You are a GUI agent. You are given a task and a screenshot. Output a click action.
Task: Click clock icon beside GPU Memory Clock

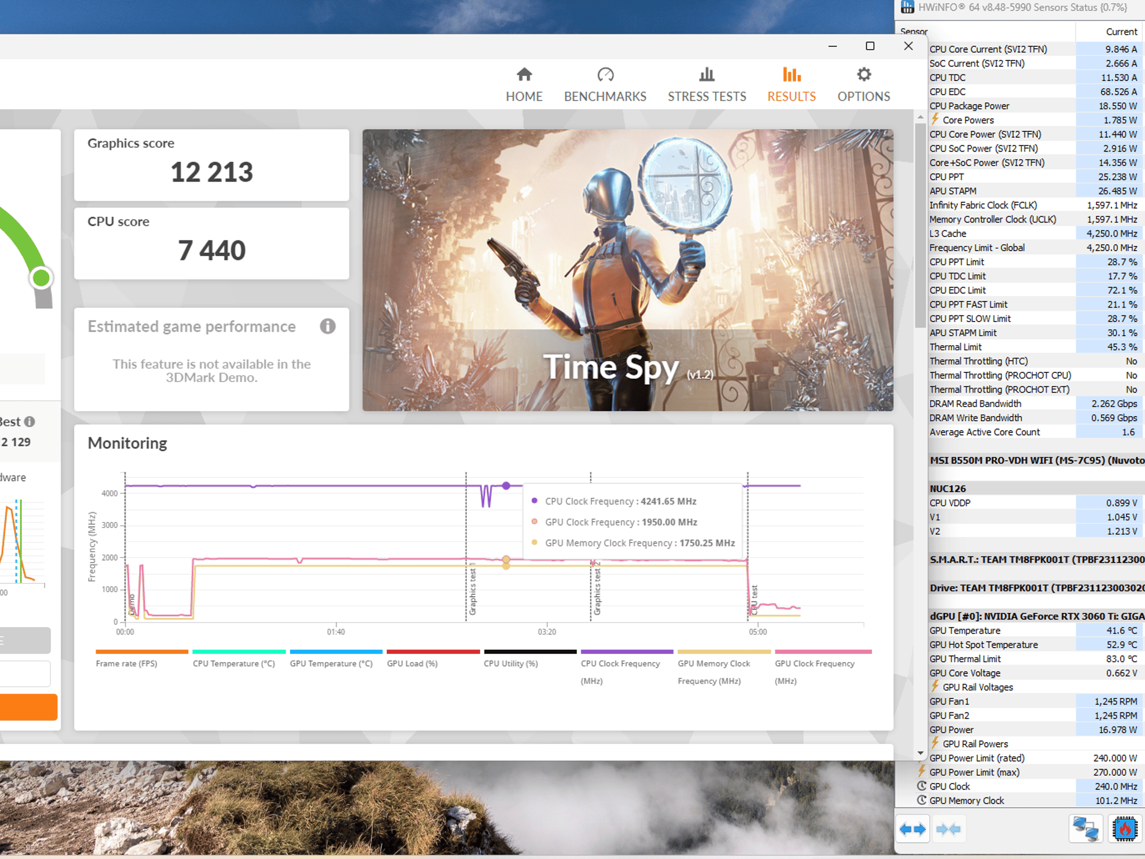coord(922,800)
